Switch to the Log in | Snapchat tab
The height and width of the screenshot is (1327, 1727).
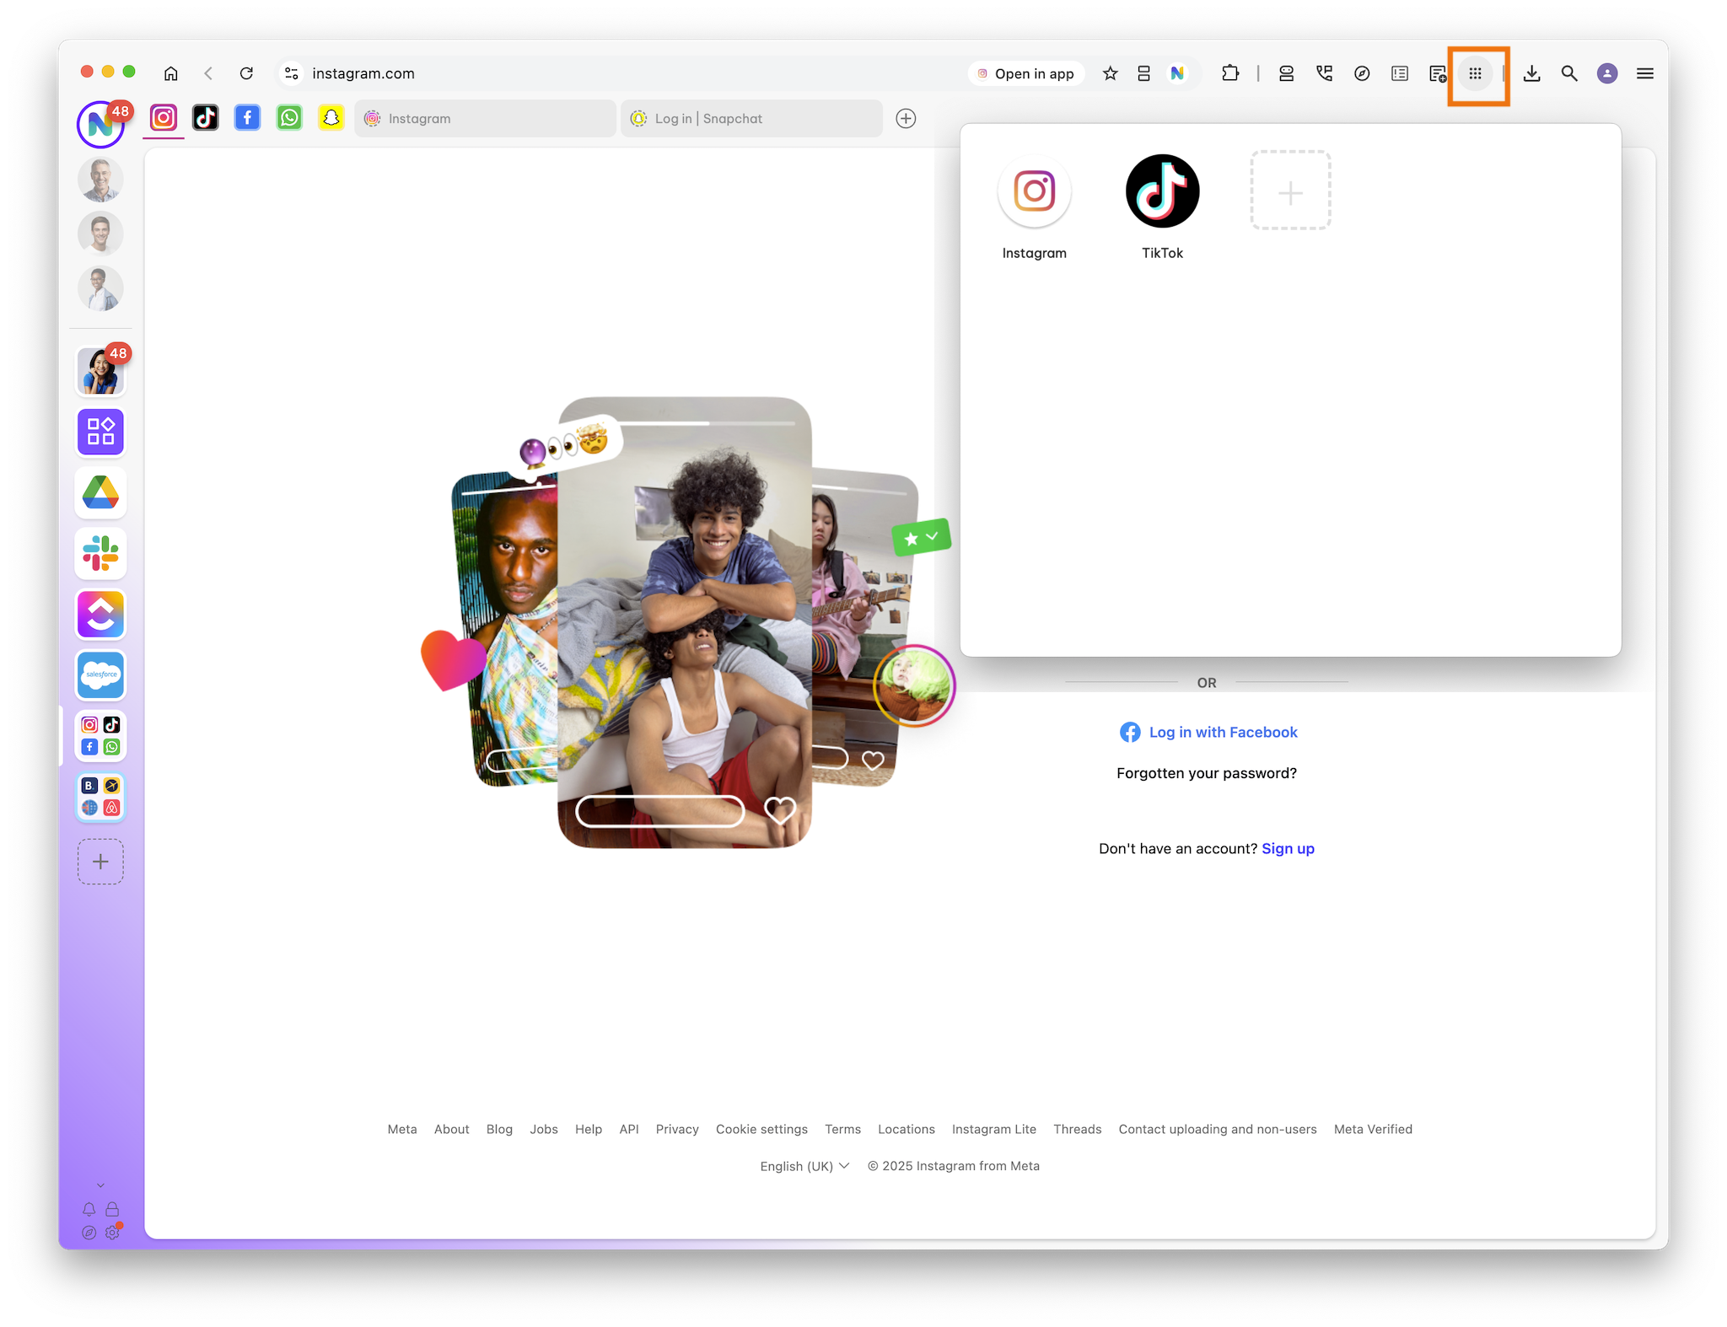tap(751, 118)
